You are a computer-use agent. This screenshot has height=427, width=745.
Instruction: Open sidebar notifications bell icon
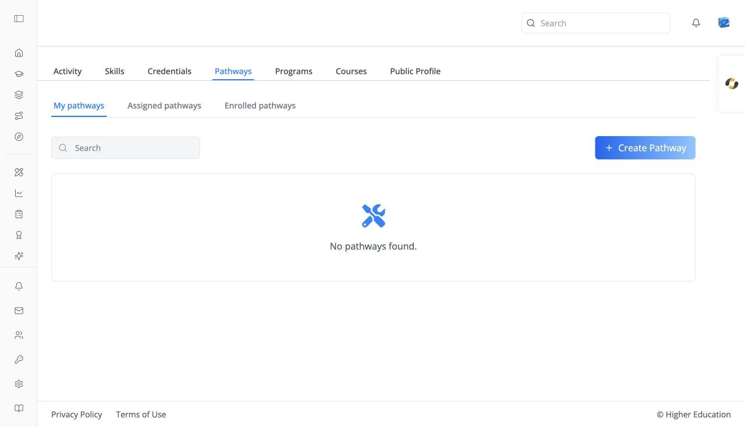(x=19, y=286)
